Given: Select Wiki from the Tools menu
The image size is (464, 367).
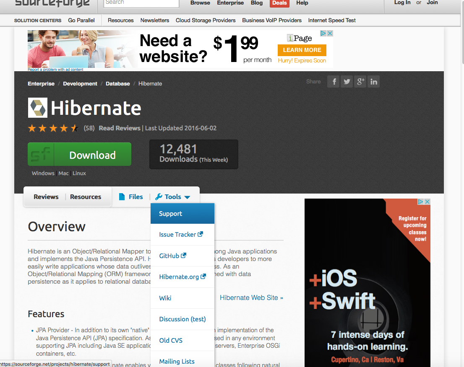Looking at the screenshot, I should (x=165, y=298).
